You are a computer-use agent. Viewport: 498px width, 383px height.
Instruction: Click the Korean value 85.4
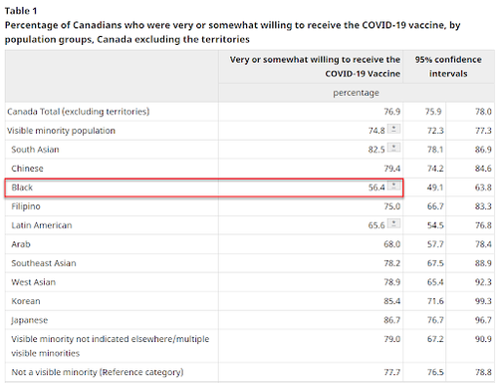coord(392,301)
